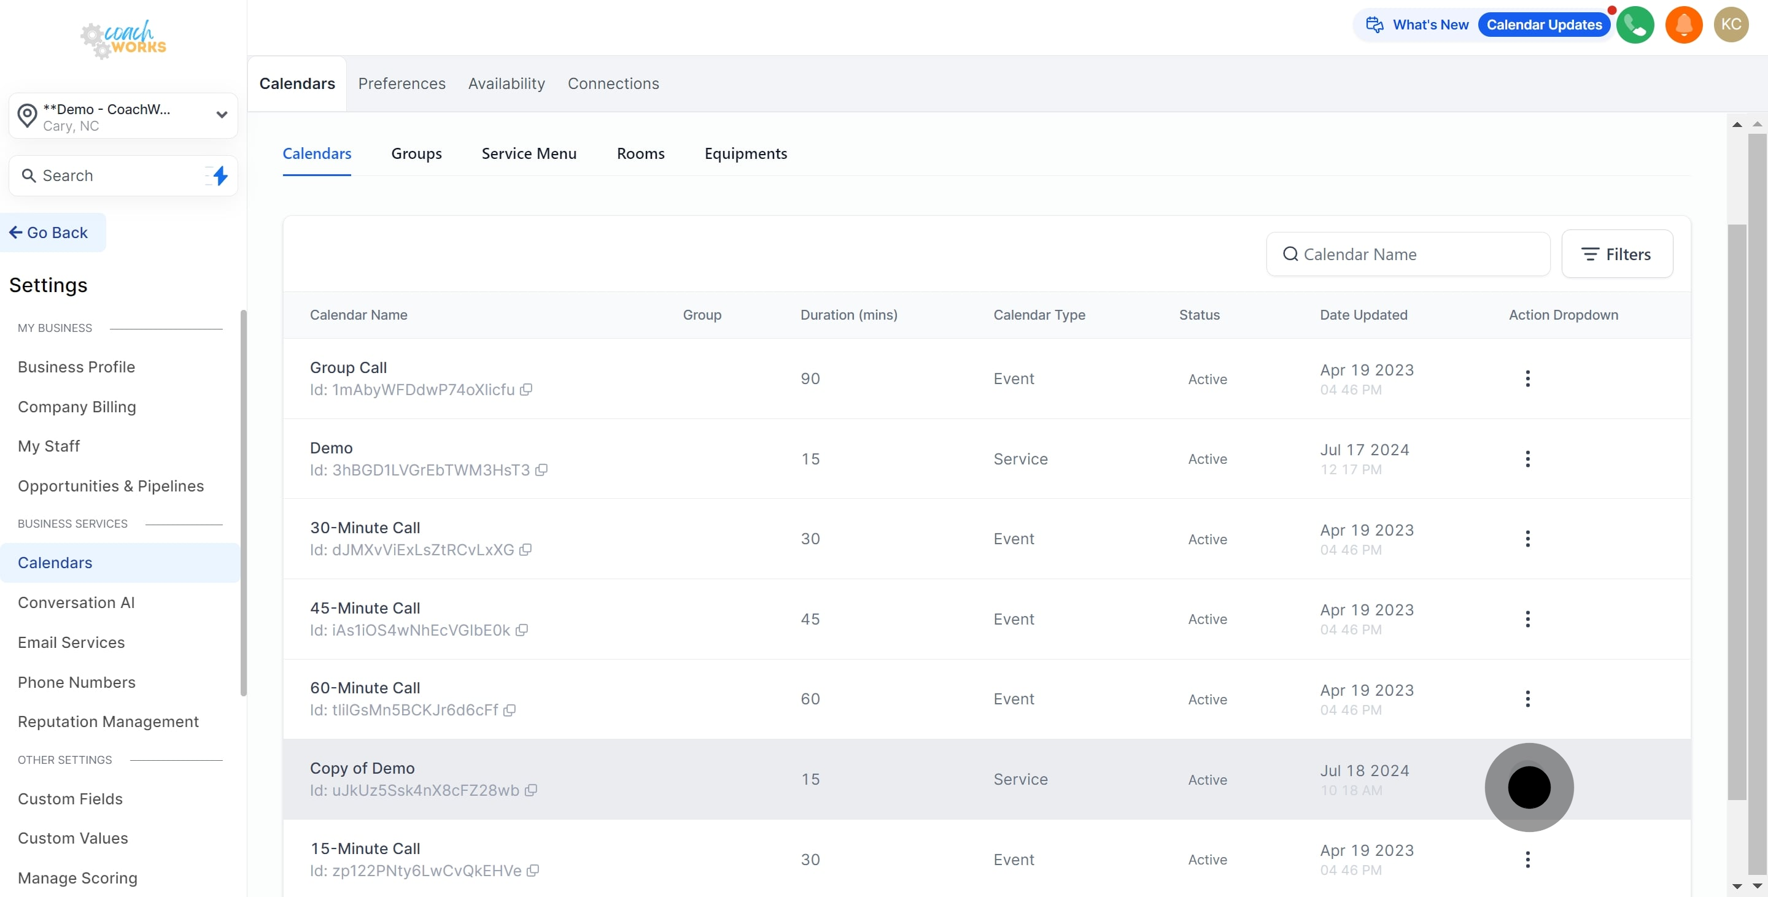This screenshot has height=897, width=1768.
Task: Copy the 60-Minute Call calendar ID
Action: pos(510,710)
